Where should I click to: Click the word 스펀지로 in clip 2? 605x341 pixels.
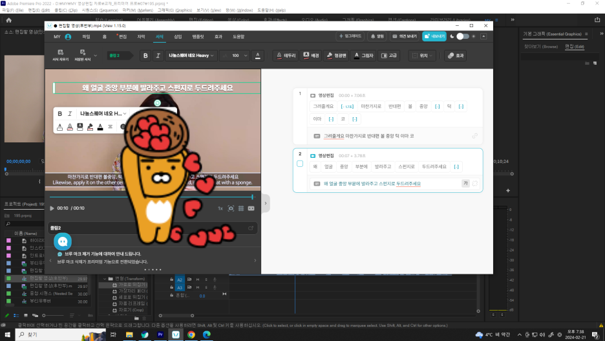(x=407, y=166)
